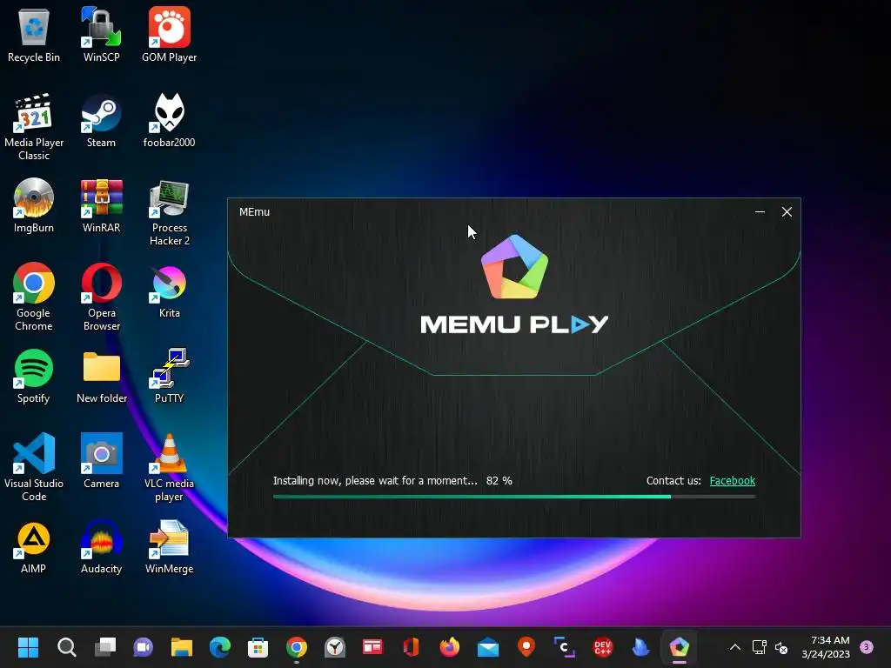The image size is (891, 668).
Task: Expand hidden system tray icons
Action: pos(734,647)
